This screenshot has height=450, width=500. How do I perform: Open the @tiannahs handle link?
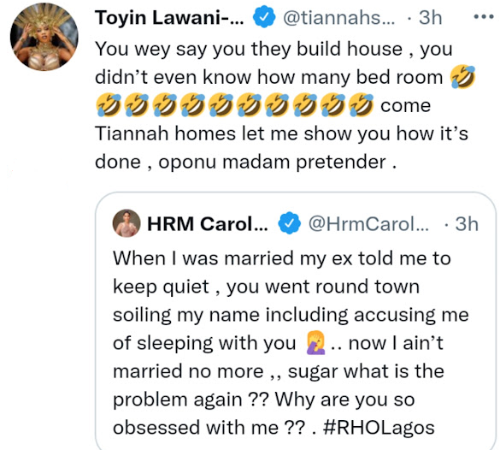[x=339, y=18]
